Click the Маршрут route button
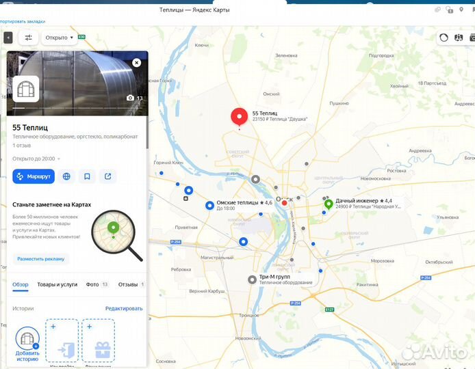Screen dimensions: 475x369 (34, 176)
